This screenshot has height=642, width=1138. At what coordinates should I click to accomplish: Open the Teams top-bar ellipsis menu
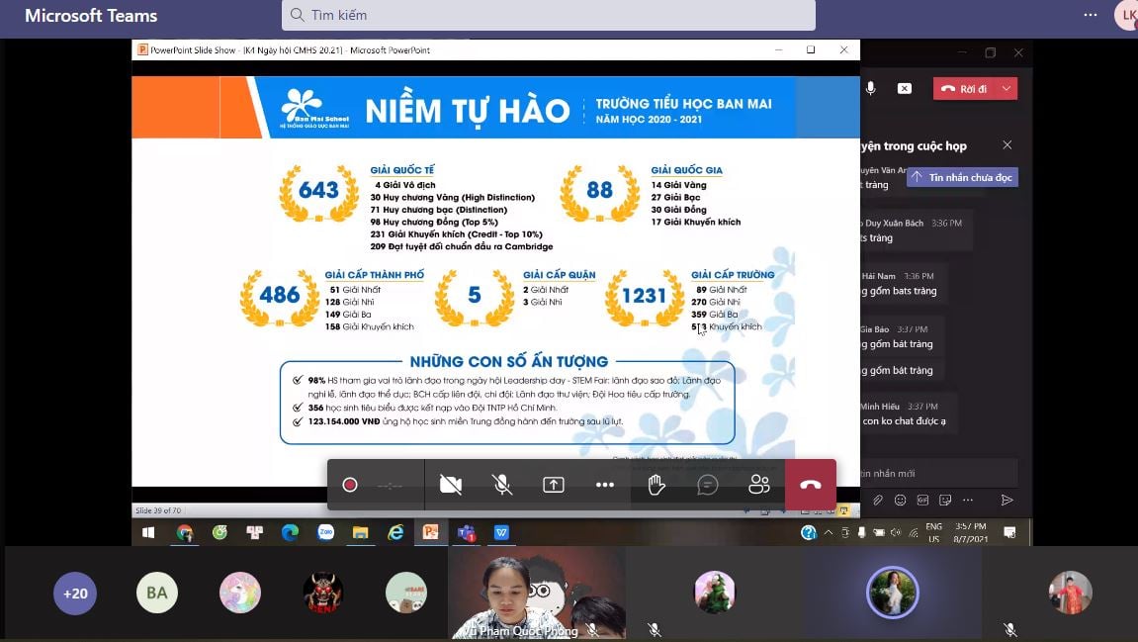[x=1091, y=15]
